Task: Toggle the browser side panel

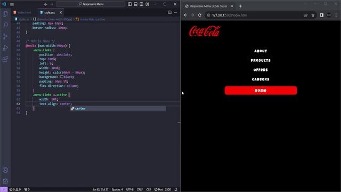Action: coord(322,15)
